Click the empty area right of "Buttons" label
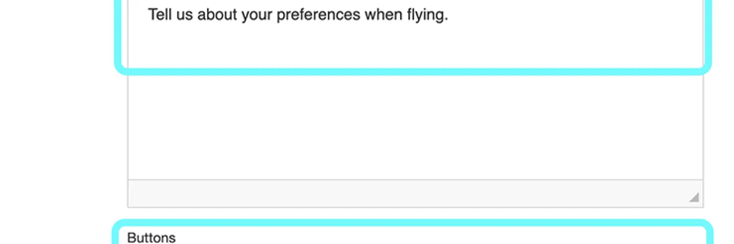This screenshot has width=734, height=244. [416, 238]
